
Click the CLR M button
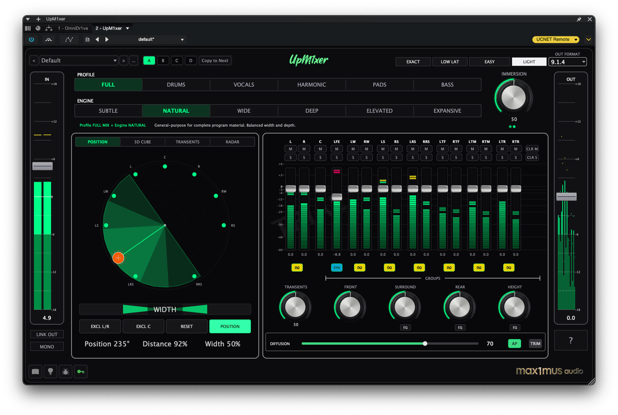532,149
